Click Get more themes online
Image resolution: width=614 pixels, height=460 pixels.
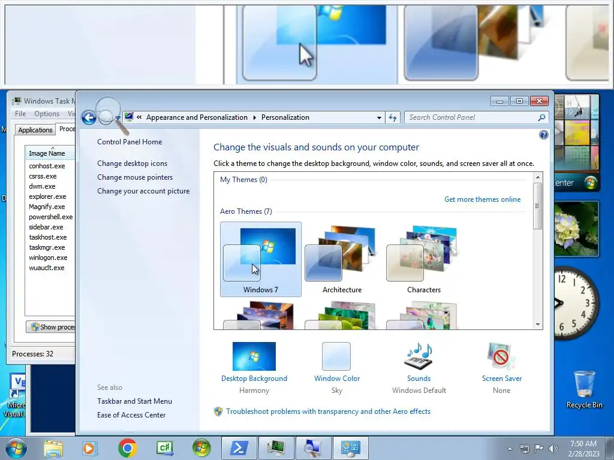483,199
